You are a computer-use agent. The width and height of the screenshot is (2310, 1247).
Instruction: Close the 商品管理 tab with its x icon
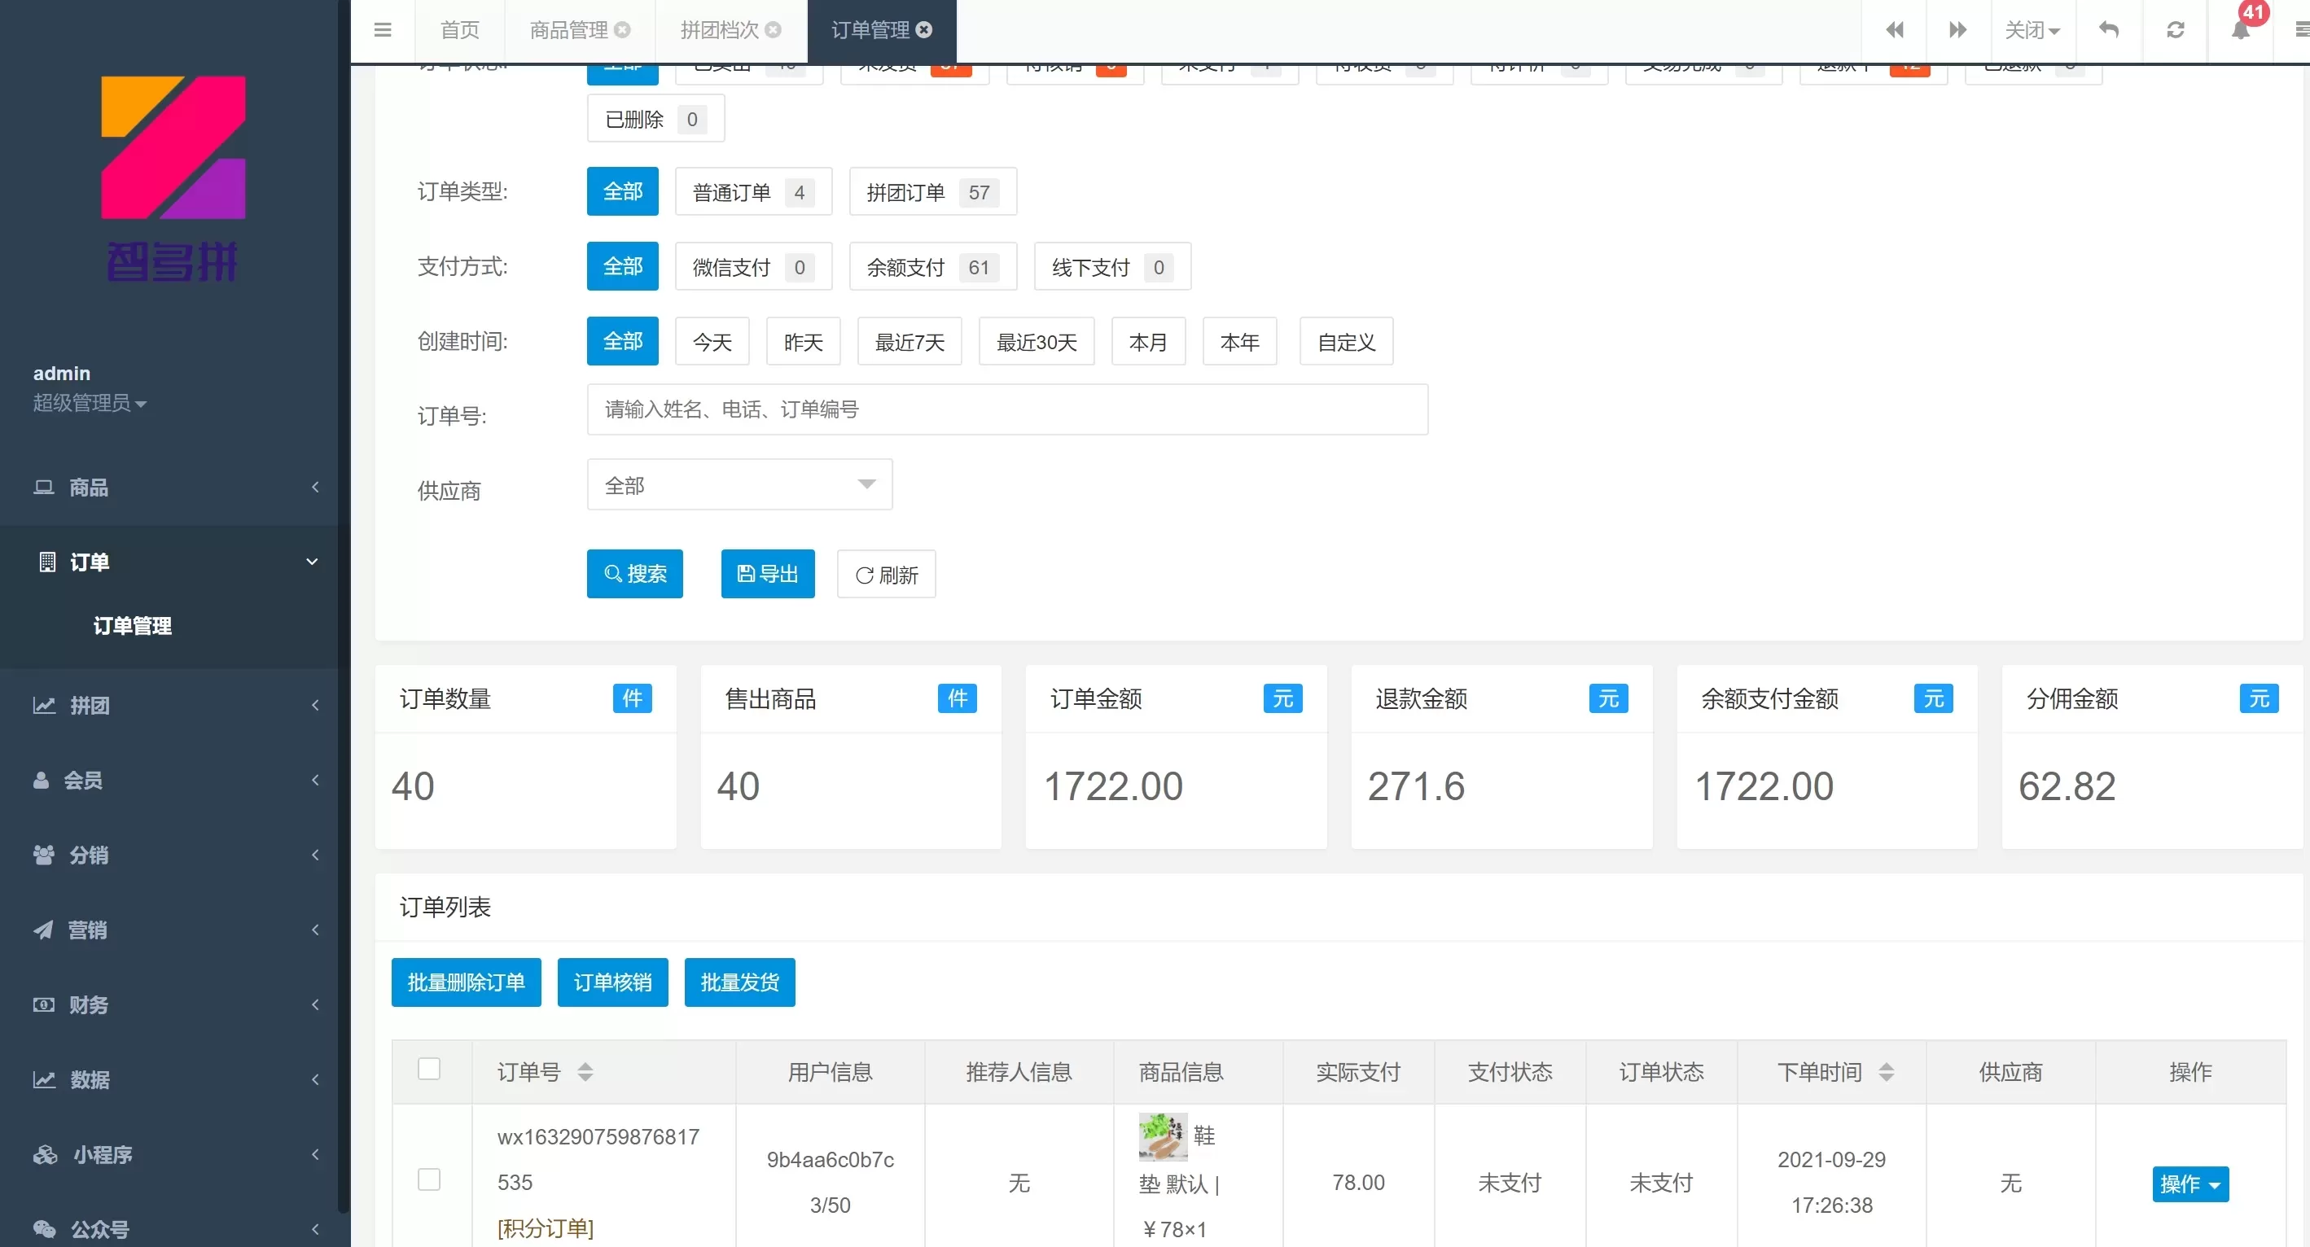point(622,29)
